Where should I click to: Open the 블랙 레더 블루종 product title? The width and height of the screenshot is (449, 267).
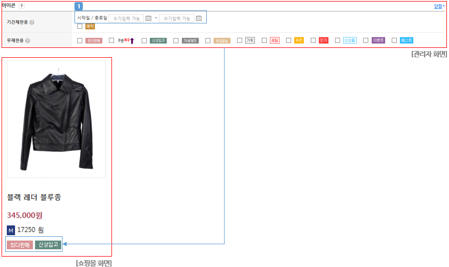pyautogui.click(x=34, y=197)
